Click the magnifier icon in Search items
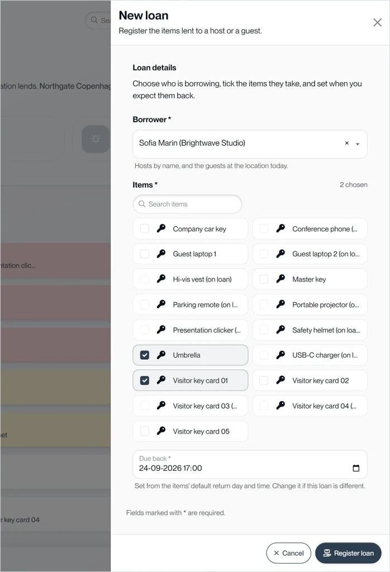The height and width of the screenshot is (572, 390). [142, 204]
